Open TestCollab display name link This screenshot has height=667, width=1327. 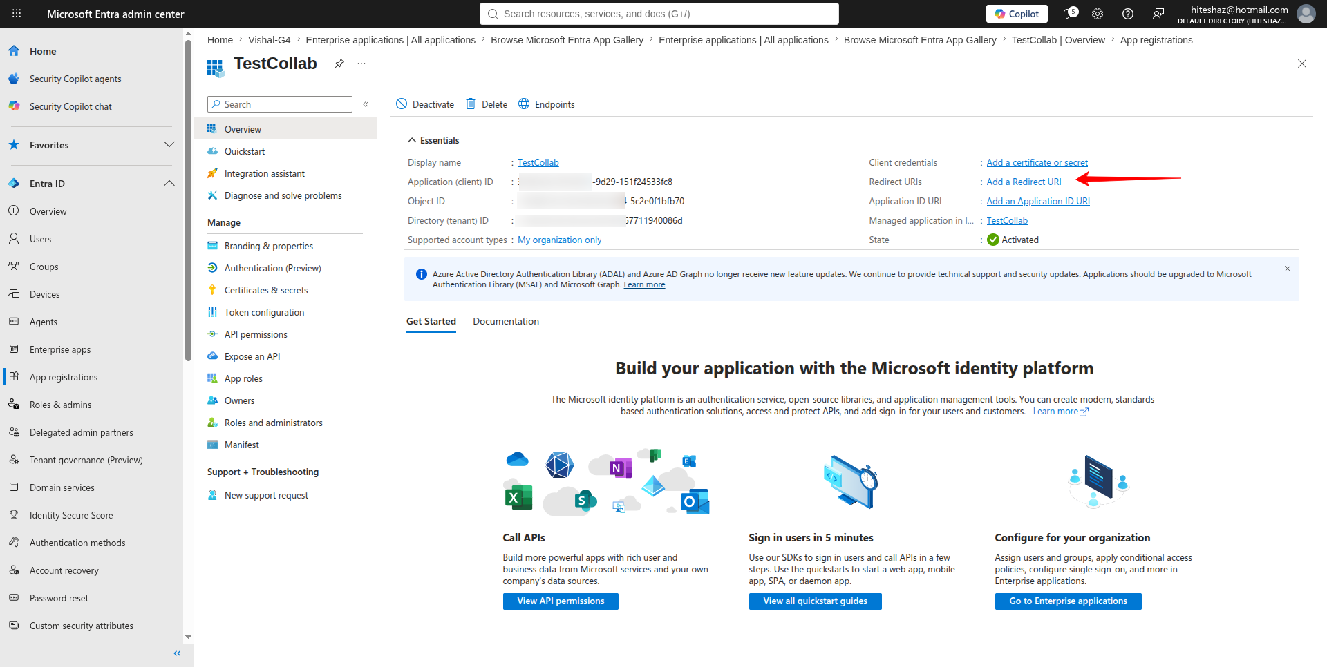(538, 162)
